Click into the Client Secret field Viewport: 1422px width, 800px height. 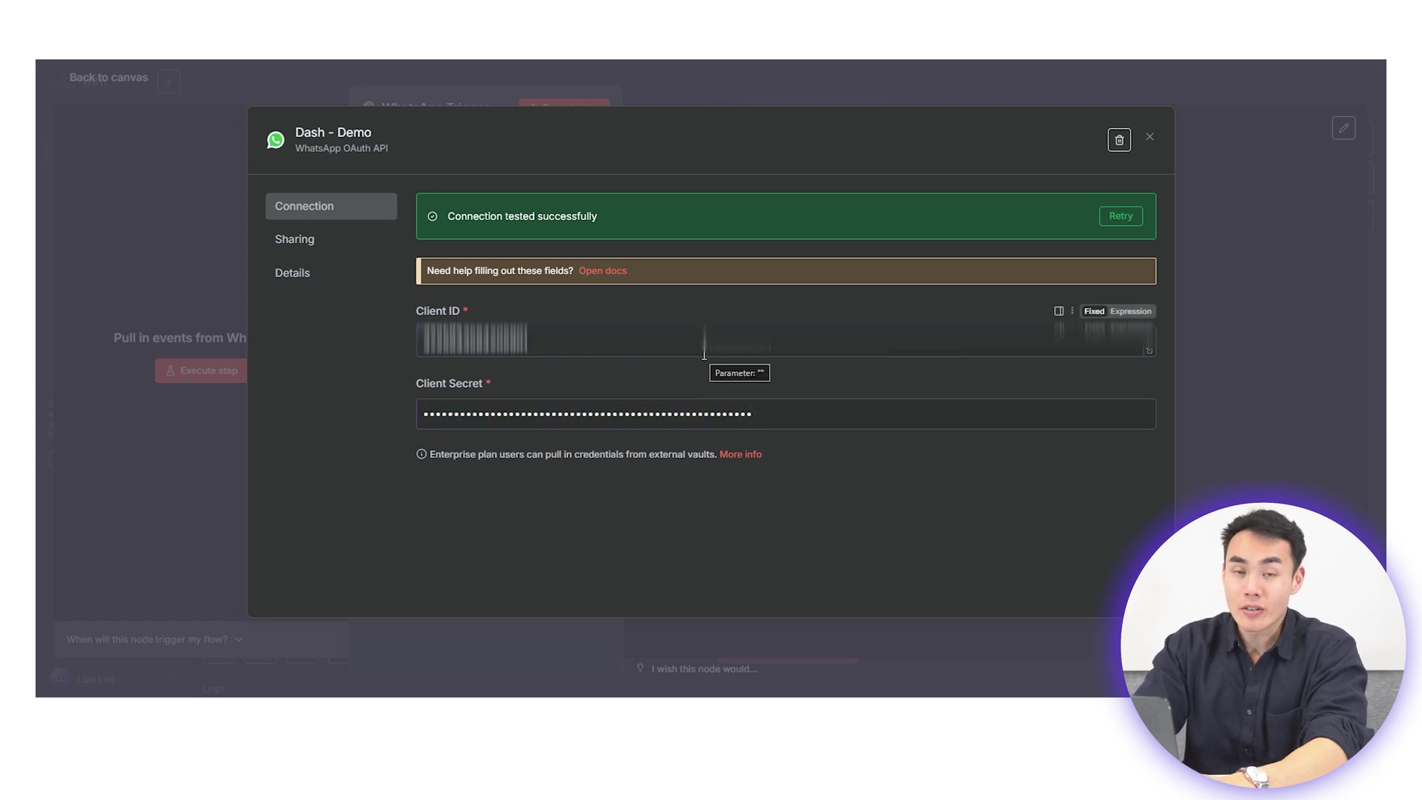point(785,414)
